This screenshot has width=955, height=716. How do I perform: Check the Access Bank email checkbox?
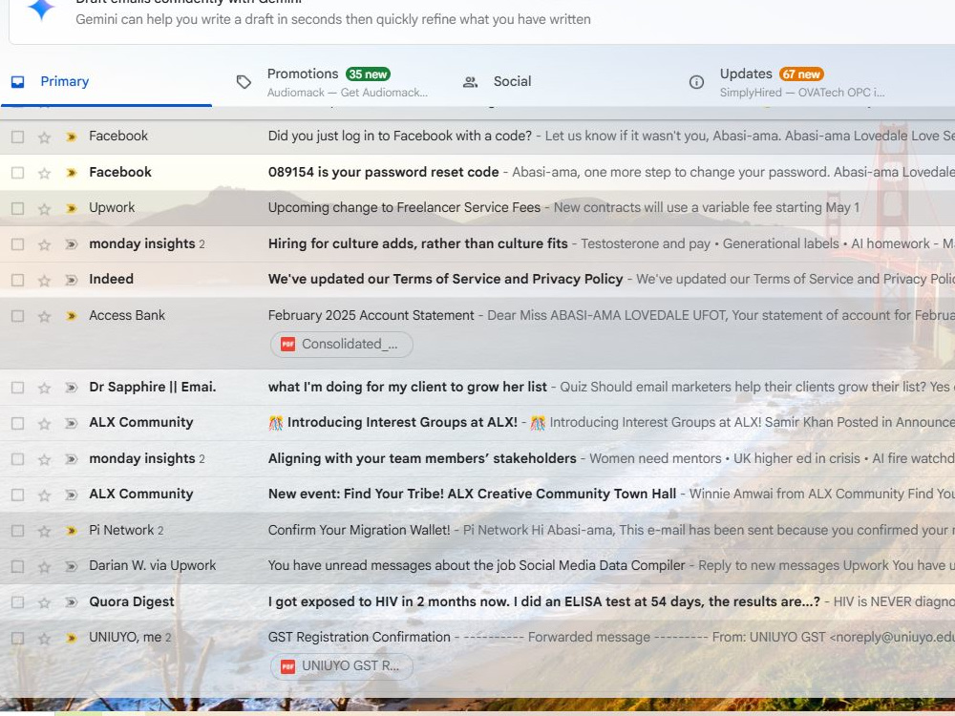coord(17,316)
